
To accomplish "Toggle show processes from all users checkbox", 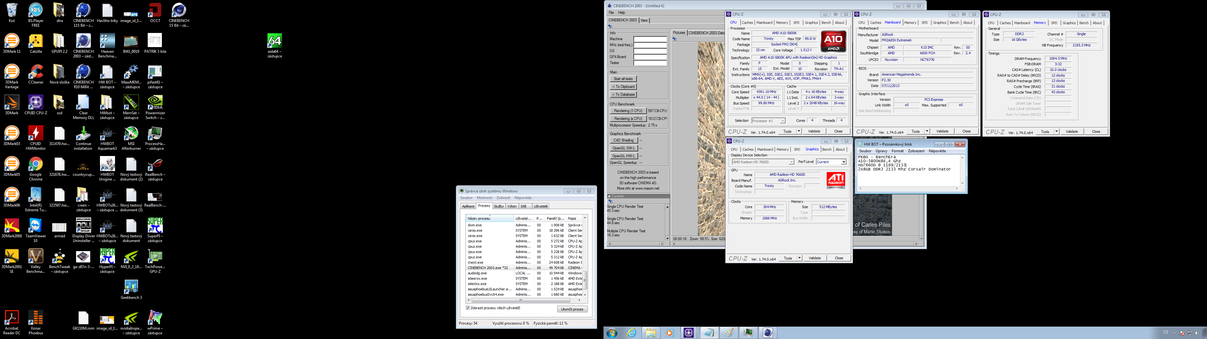I will pyautogui.click(x=468, y=308).
